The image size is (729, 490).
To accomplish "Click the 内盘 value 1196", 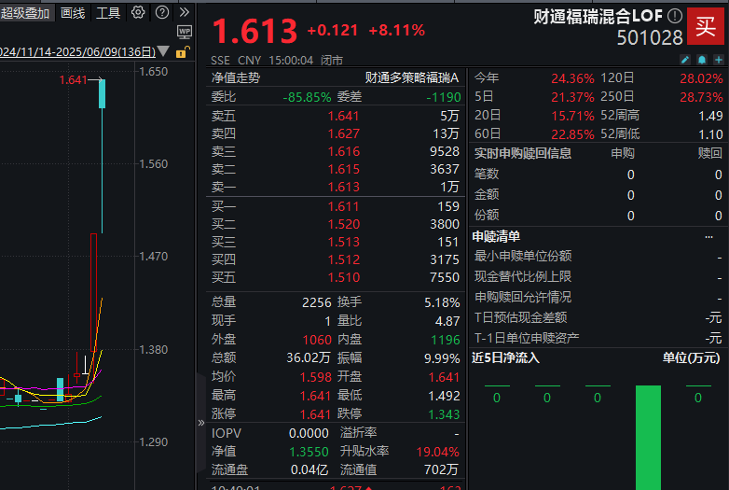I will [x=445, y=340].
